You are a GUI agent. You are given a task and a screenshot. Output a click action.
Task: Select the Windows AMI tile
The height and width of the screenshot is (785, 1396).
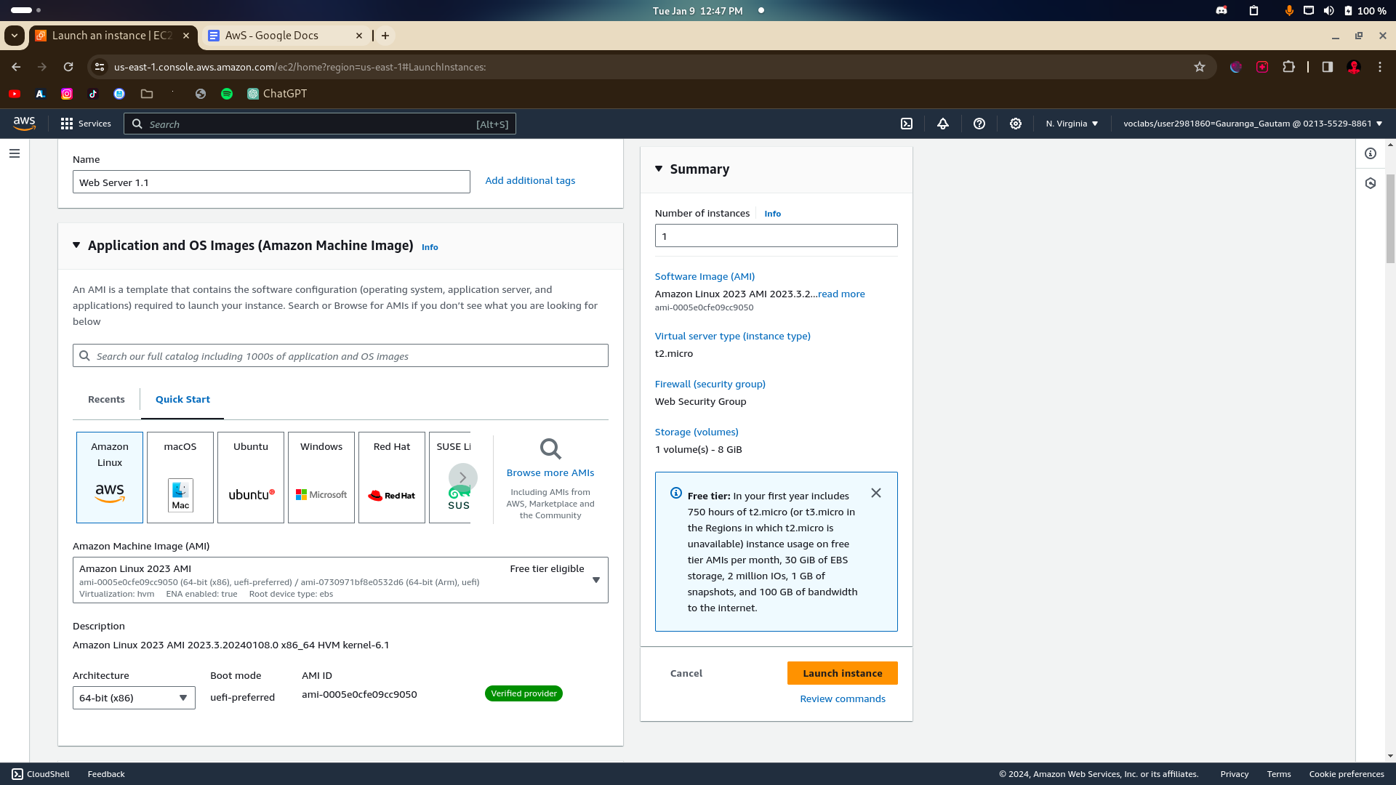(x=321, y=478)
